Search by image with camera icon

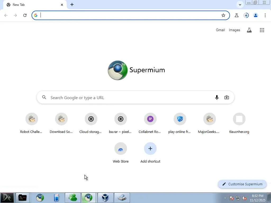click(x=227, y=98)
